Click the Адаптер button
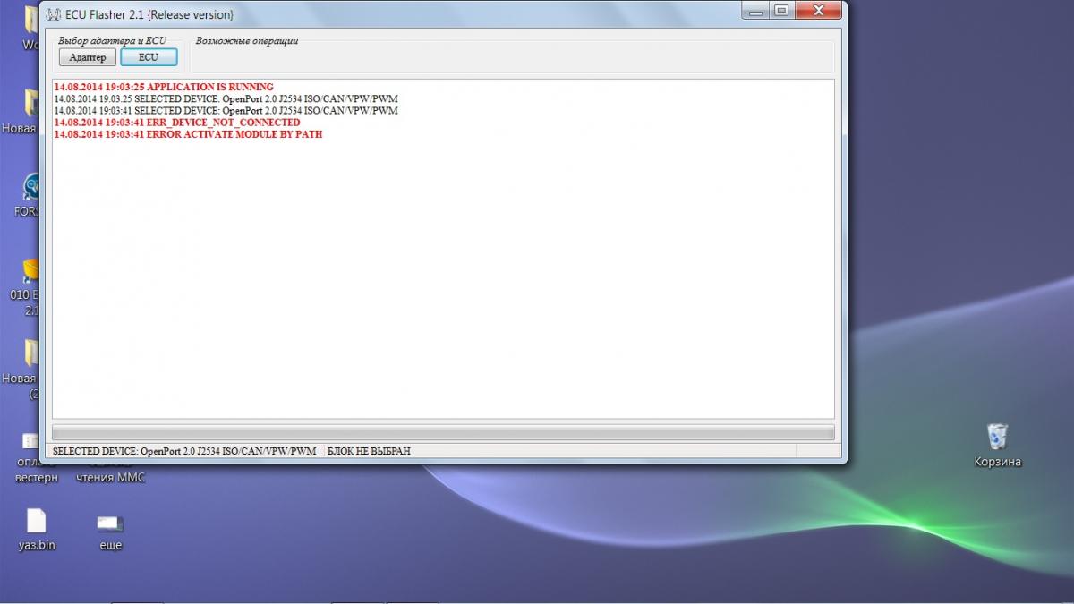 coord(88,57)
